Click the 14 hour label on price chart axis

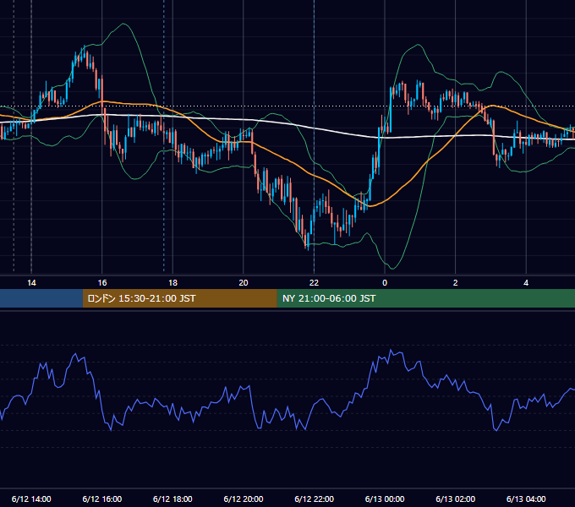(x=31, y=283)
